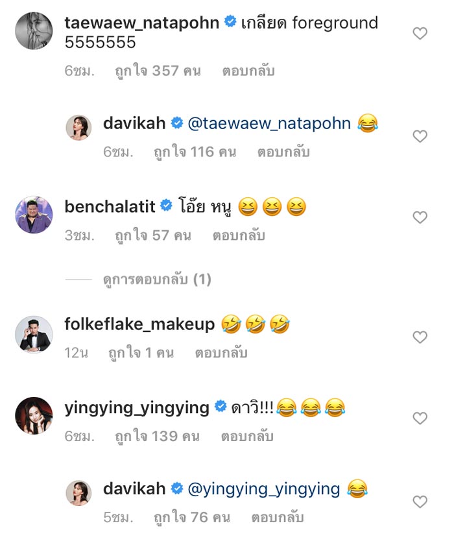Open the @yingying_yingying mention link
Screen dimensions: 454x541
[263, 488]
